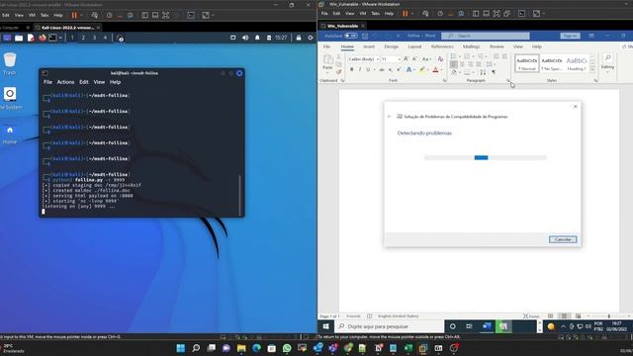Click Bold button in Word ribbon

[x=352, y=70]
